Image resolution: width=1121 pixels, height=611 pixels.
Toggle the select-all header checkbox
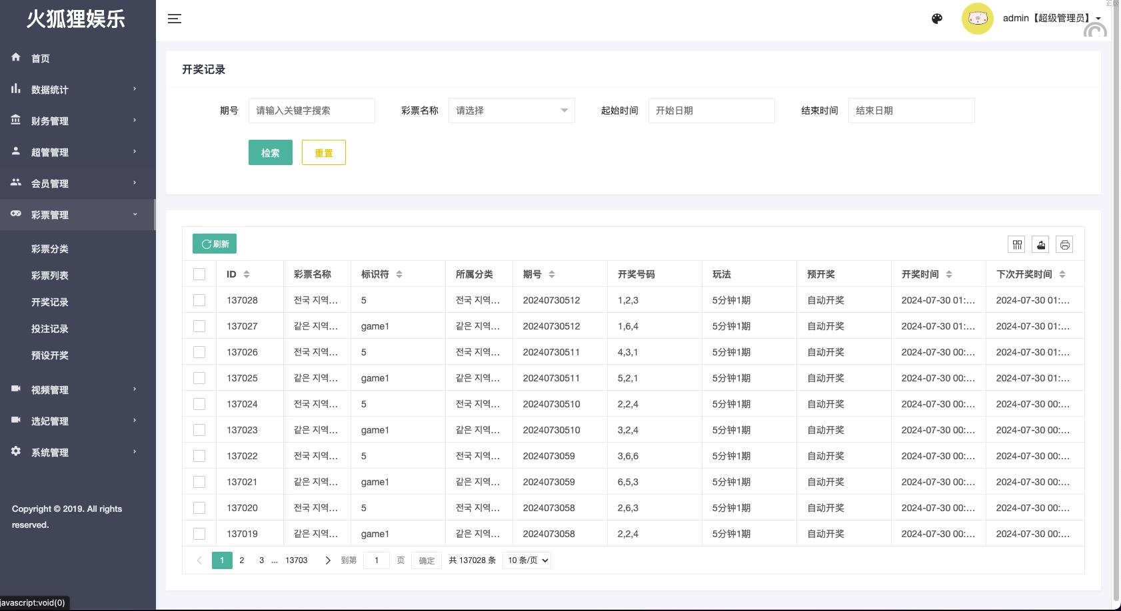click(x=199, y=274)
